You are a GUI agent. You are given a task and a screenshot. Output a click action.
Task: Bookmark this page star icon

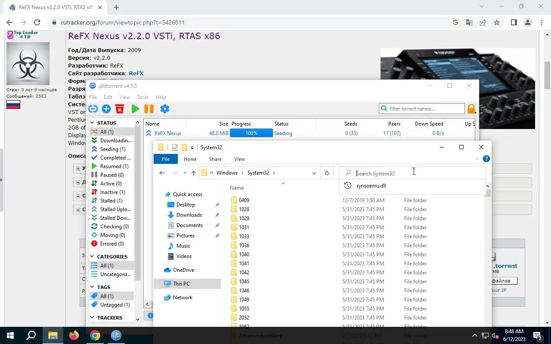[x=497, y=22]
